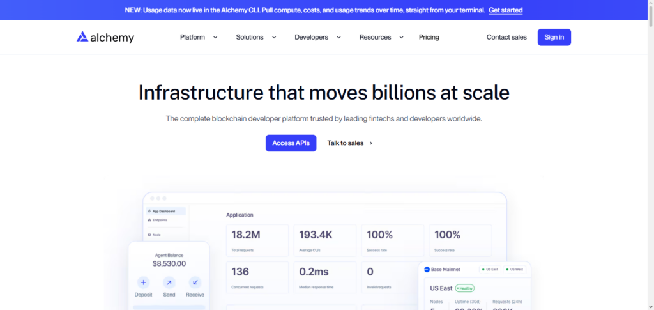Click the Base Mainnet logo icon

[x=427, y=270]
